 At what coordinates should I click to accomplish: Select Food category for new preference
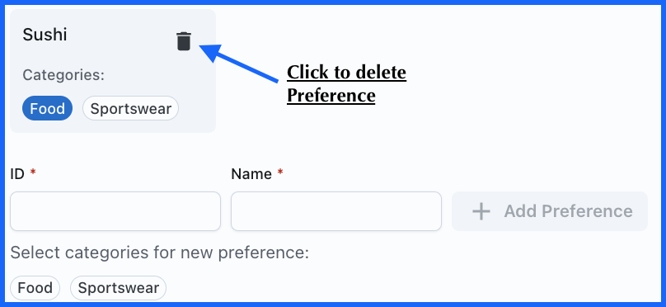(x=35, y=288)
